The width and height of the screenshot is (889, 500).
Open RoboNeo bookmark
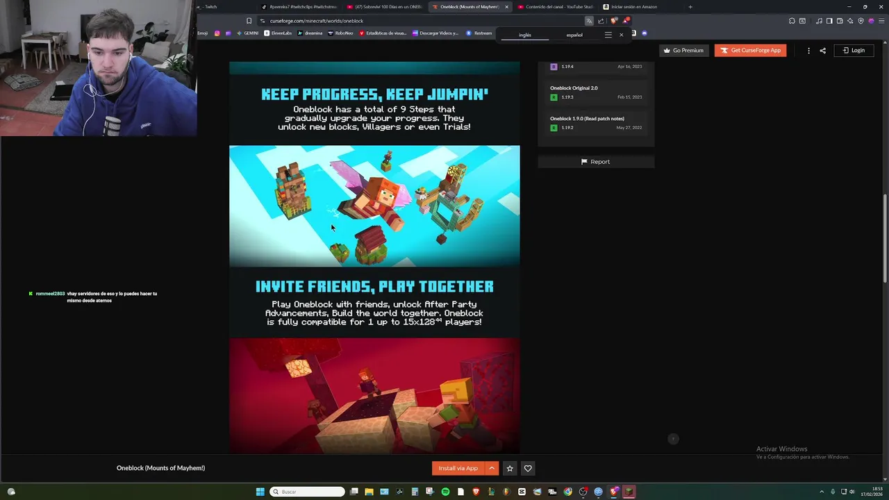pyautogui.click(x=341, y=33)
